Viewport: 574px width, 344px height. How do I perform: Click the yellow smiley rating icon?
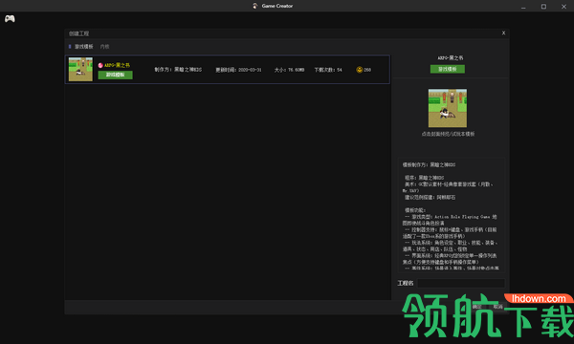click(360, 70)
